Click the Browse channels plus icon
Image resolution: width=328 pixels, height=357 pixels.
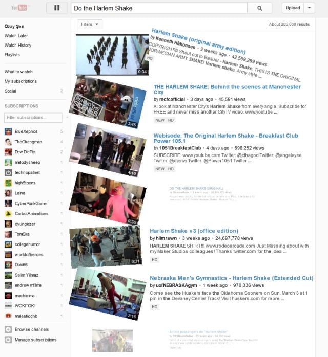click(8, 329)
